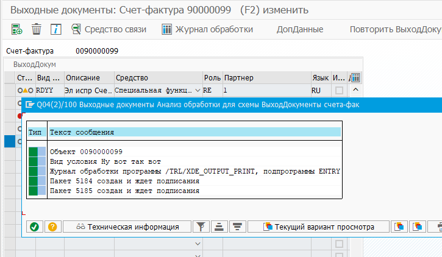Open ДопДанные in the toolbar
Viewport: 442px width, 257px height.
(x=299, y=29)
